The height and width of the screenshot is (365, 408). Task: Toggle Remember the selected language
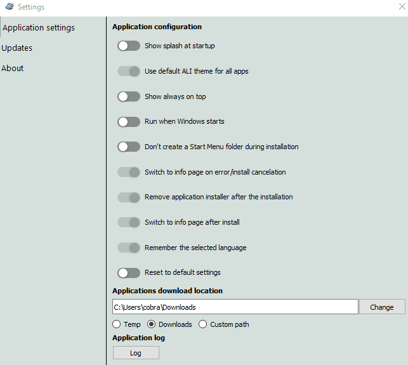coord(129,248)
